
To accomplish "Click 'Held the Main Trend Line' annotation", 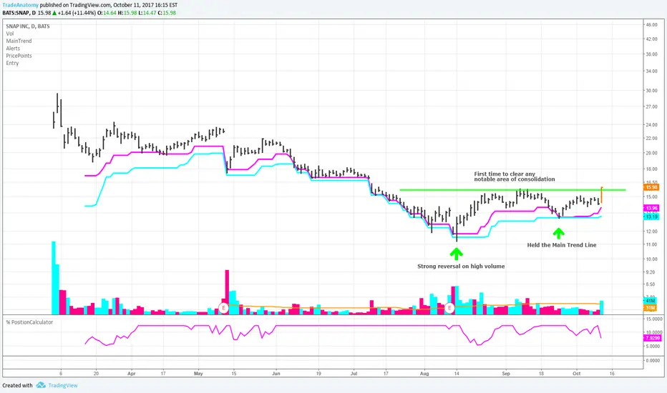I will point(562,245).
